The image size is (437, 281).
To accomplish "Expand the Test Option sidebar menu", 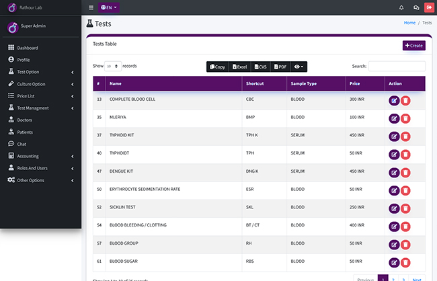I will coord(41,72).
